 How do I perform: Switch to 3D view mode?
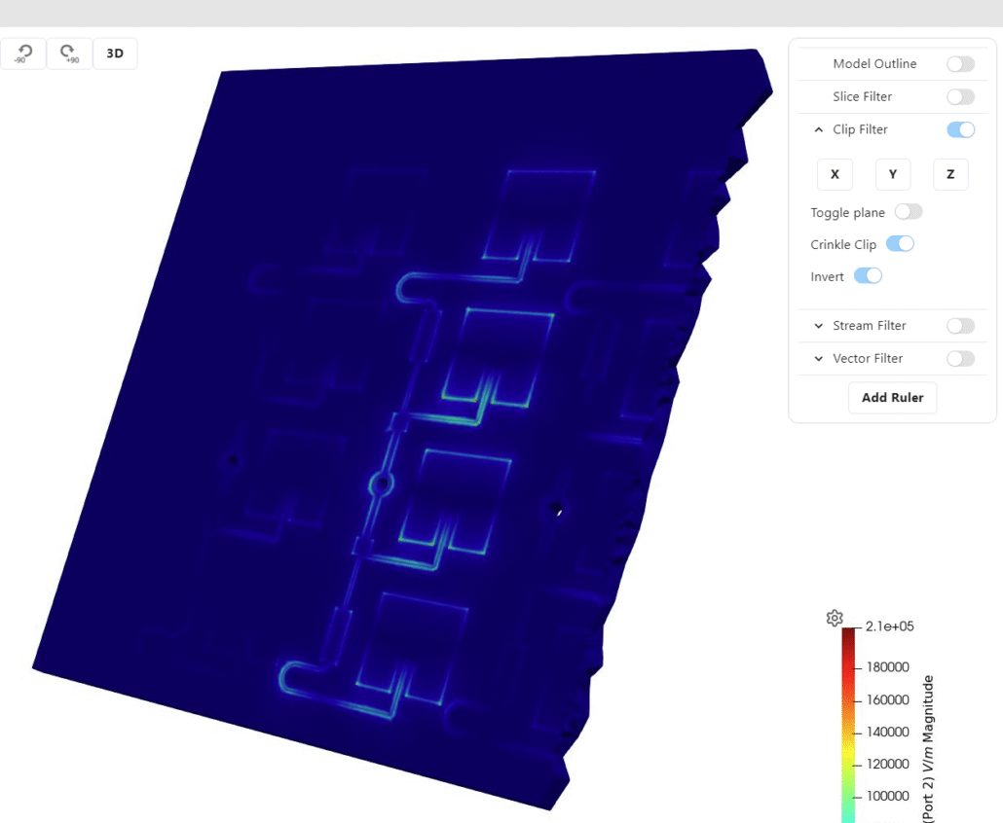click(x=115, y=54)
